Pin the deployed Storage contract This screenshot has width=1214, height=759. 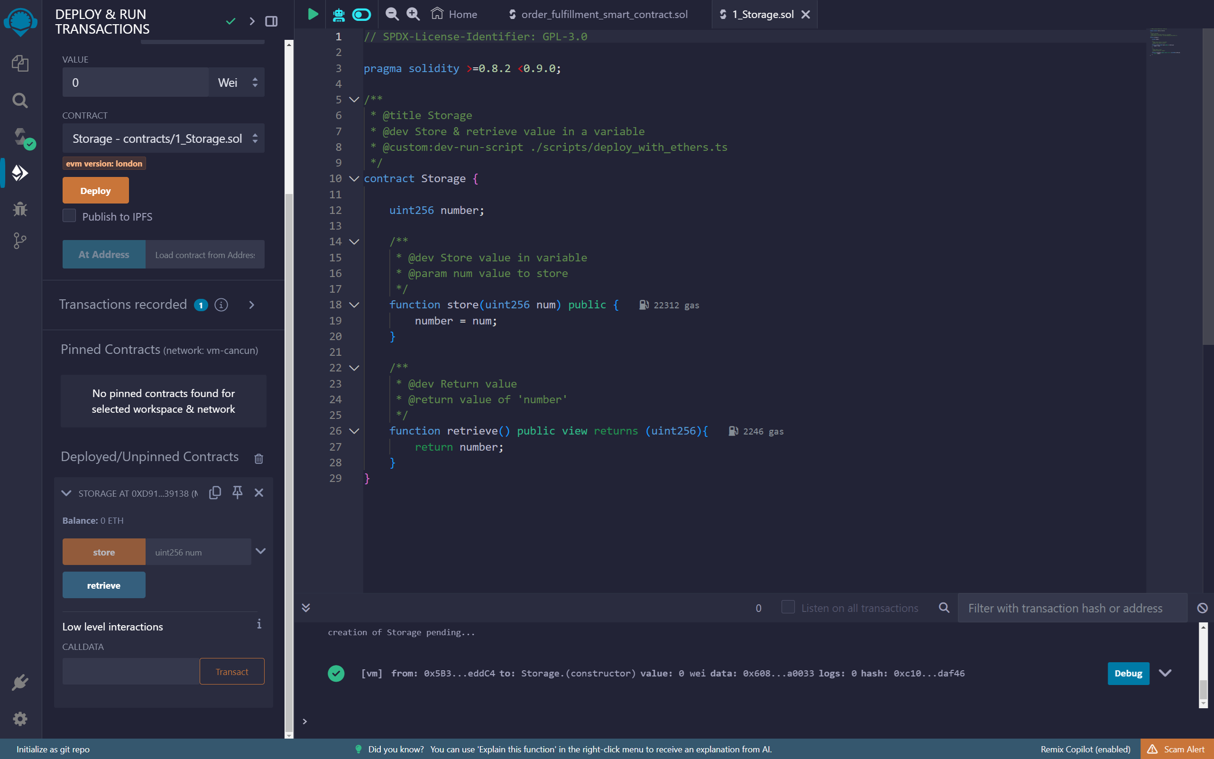pyautogui.click(x=237, y=492)
